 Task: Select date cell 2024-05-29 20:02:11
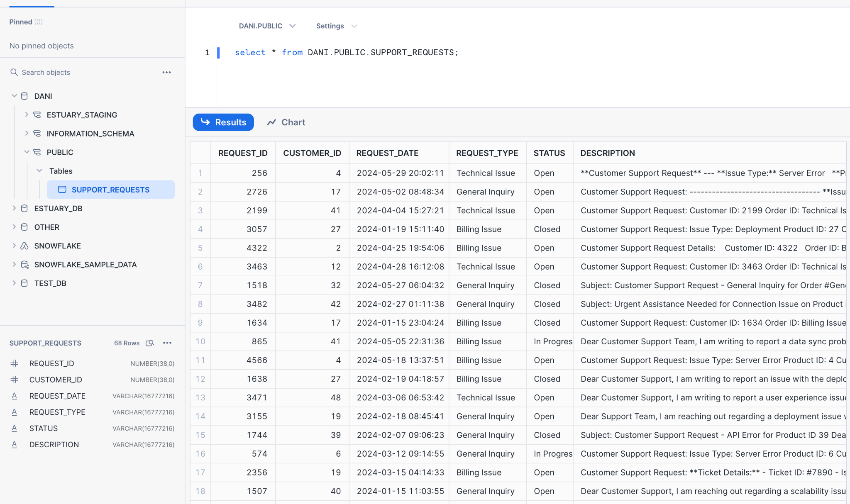tap(399, 173)
